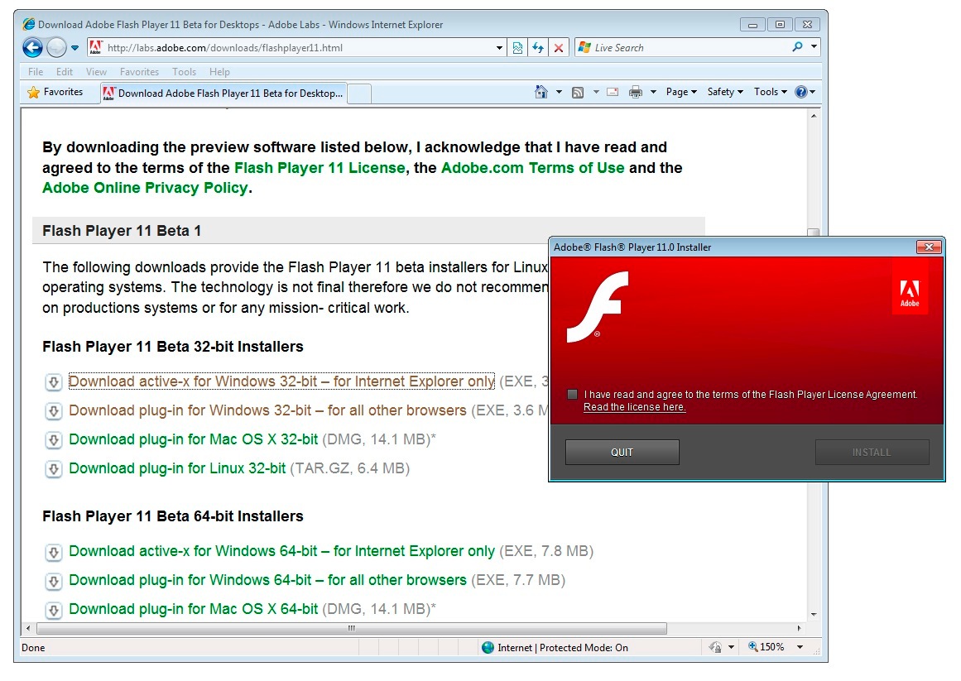The height and width of the screenshot is (681, 961).
Task: Click the Favorites star button
Action: pyautogui.click(x=55, y=92)
